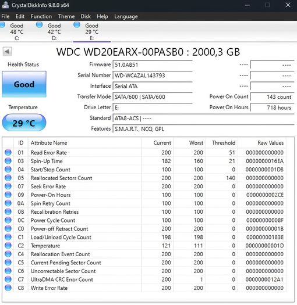The width and height of the screenshot is (297, 305).
Task: Click the CrystalDiskInfo title bar app icon
Action: pyautogui.click(x=5, y=5)
